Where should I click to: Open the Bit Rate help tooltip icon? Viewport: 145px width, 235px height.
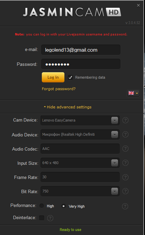[125, 191]
